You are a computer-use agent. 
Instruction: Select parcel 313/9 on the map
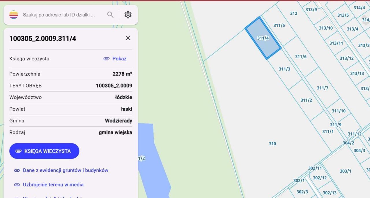point(311,9)
